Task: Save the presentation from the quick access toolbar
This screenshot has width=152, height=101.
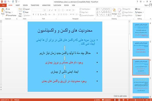Action: [x=5, y=2]
